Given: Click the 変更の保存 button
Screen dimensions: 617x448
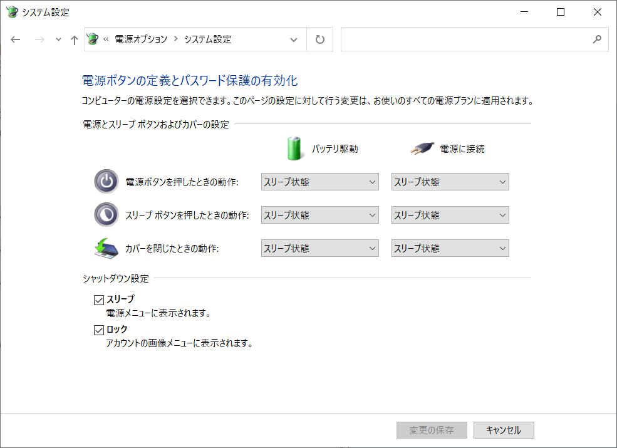Looking at the screenshot, I should (x=432, y=430).
